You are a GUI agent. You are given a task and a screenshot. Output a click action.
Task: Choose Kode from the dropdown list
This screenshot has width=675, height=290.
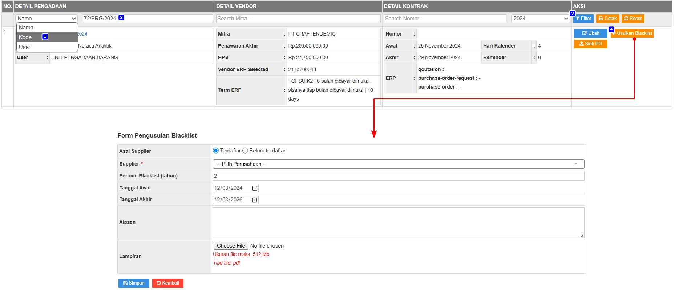25,37
